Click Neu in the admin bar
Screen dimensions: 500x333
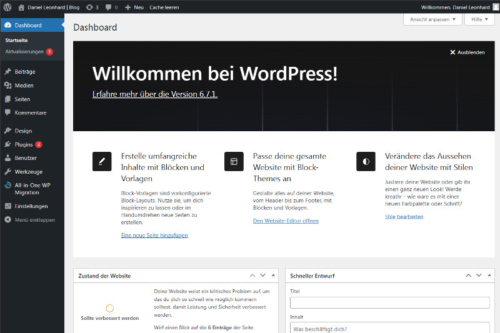tap(139, 7)
